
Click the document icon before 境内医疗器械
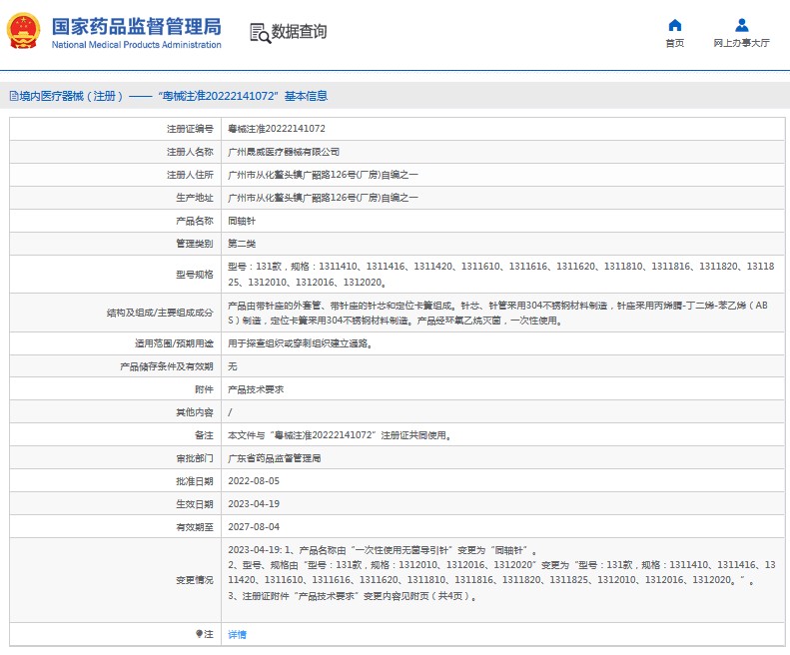(13, 97)
